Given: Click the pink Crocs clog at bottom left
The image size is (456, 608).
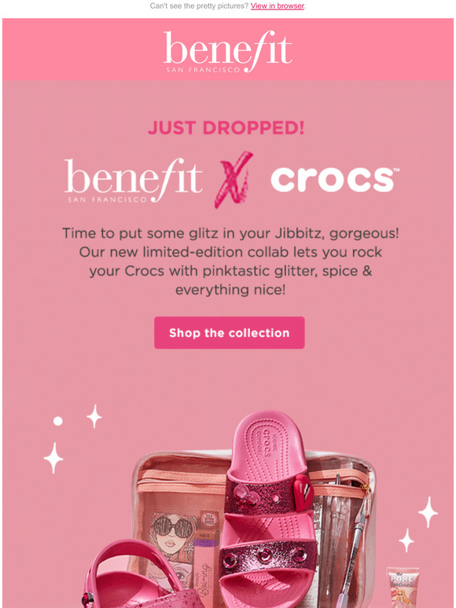Looking at the screenshot, I should tap(136, 575).
